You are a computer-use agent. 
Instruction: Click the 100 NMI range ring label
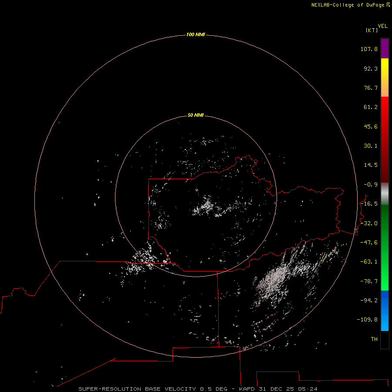click(196, 34)
